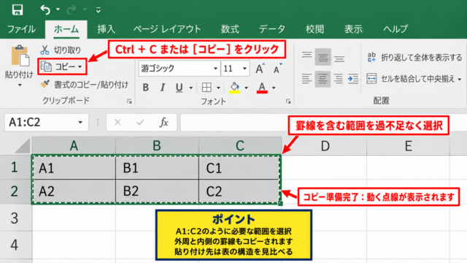Click 切り取り scissors button
This screenshot has width=467, height=263.
point(61,50)
